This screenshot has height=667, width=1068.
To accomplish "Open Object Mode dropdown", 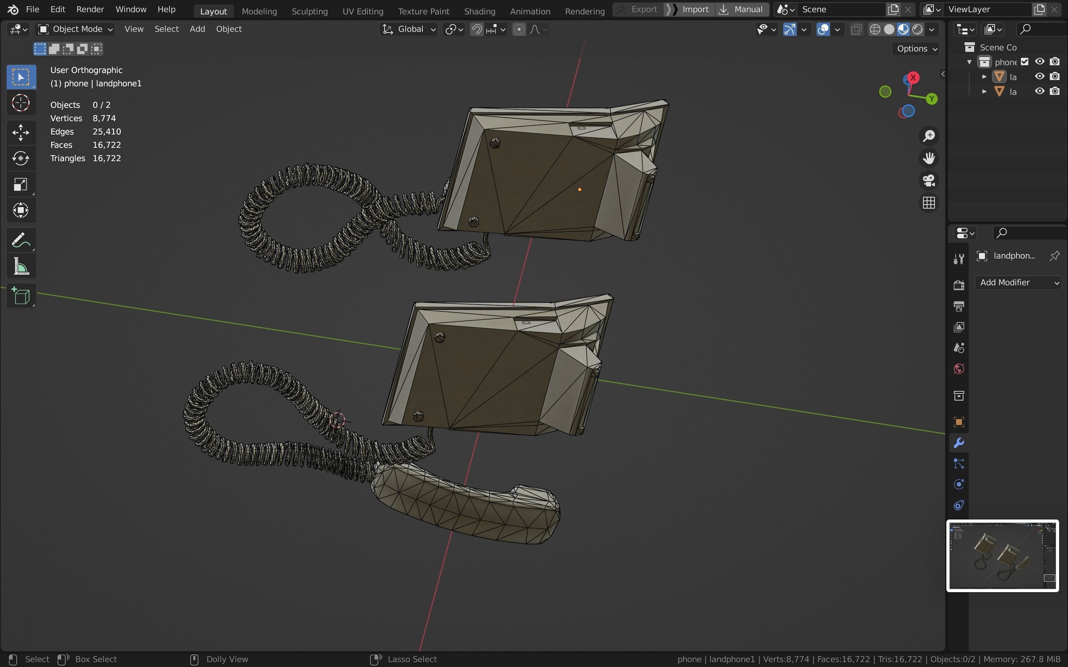I will point(75,29).
